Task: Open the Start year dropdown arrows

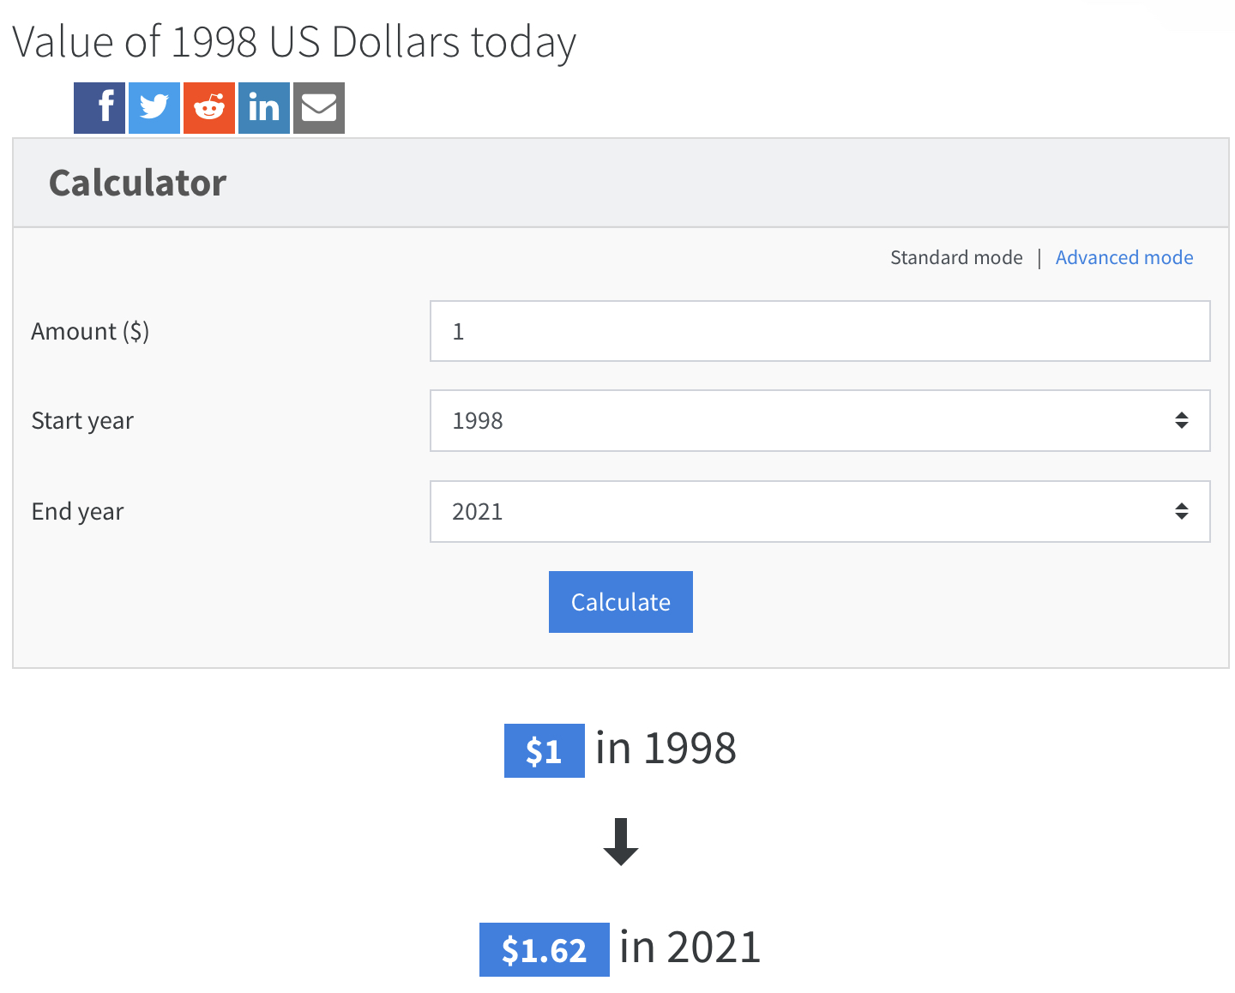Action: 1182,420
